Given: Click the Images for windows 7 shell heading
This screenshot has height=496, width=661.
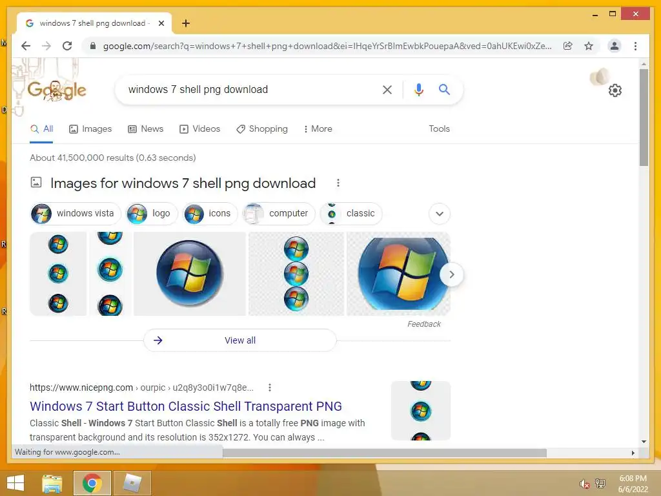Looking at the screenshot, I should (x=183, y=183).
